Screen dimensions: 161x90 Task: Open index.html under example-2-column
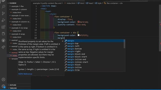17,12
